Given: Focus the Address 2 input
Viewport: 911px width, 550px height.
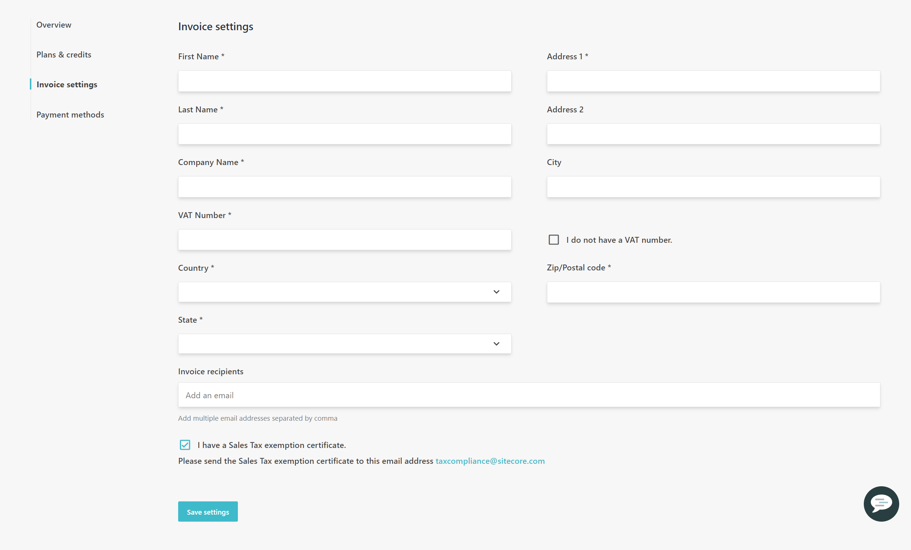Looking at the screenshot, I should pyautogui.click(x=713, y=134).
